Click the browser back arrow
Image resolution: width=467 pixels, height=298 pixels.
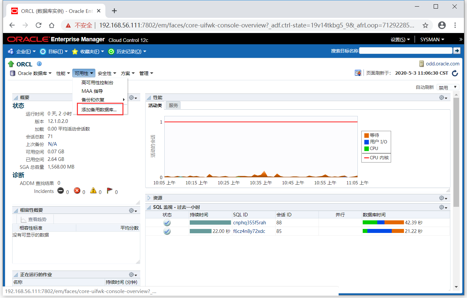point(12,25)
